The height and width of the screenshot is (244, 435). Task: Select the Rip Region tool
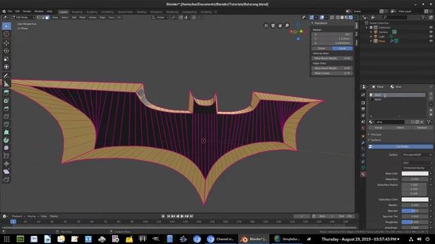click(x=6, y=180)
